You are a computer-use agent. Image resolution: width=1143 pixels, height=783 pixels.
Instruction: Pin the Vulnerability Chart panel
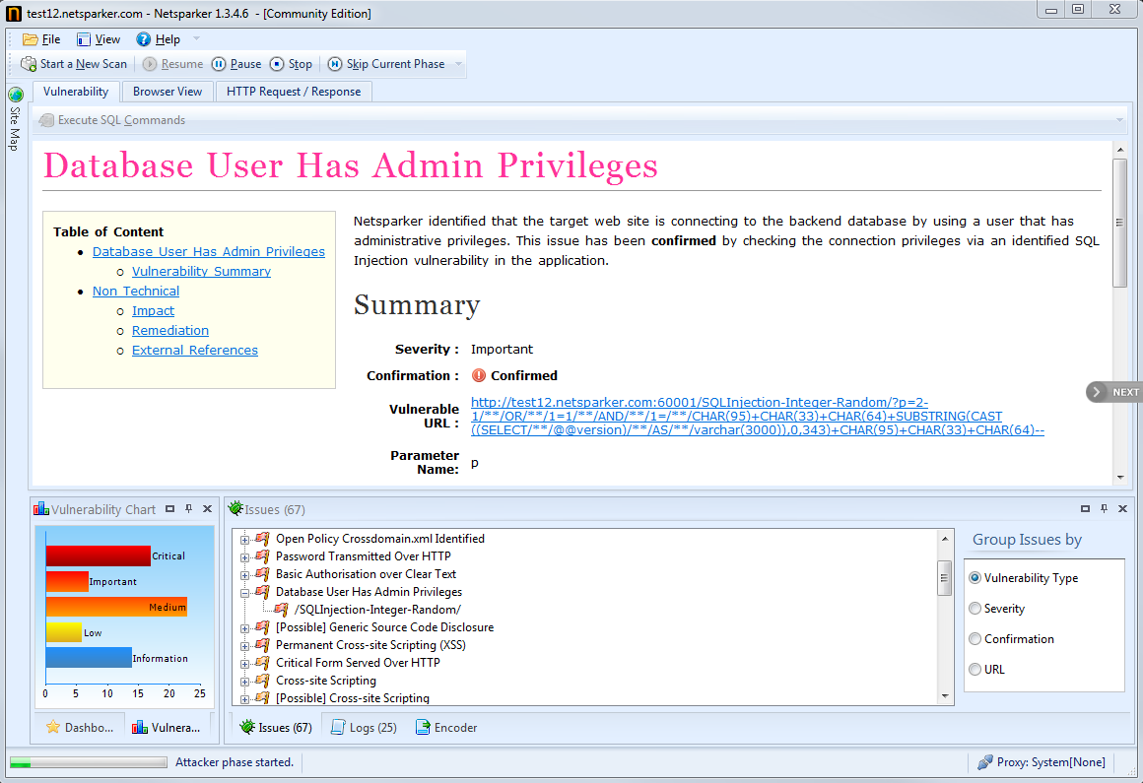click(x=189, y=509)
